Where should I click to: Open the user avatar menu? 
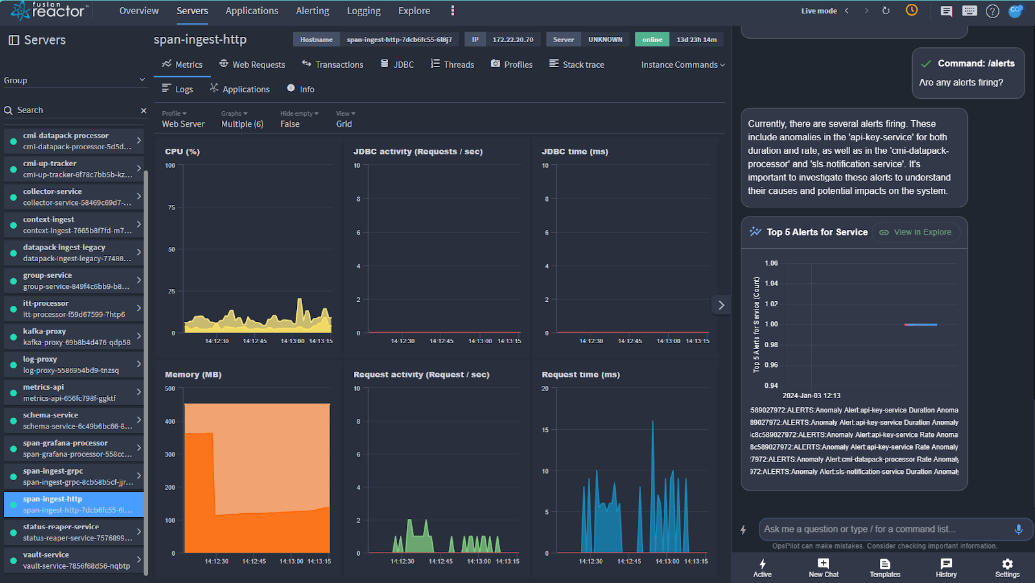(x=1016, y=11)
